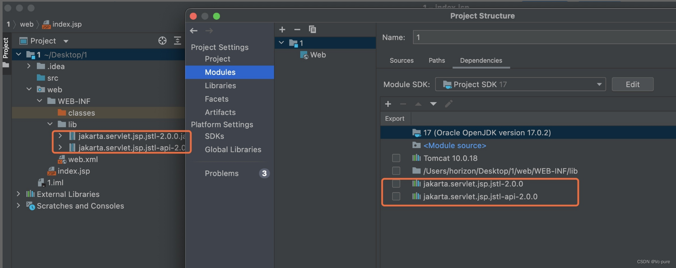Click the Export column header
Screen dimensions: 676x268
click(x=395, y=119)
